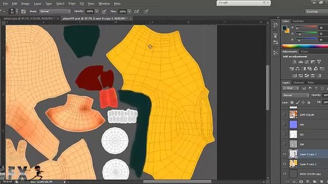Open the status bar info arrow
This screenshot has height=184, width=328.
pyautogui.click(x=65, y=182)
